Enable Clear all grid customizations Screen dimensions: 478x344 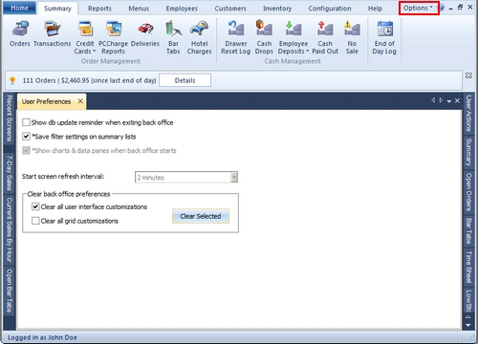coord(35,221)
